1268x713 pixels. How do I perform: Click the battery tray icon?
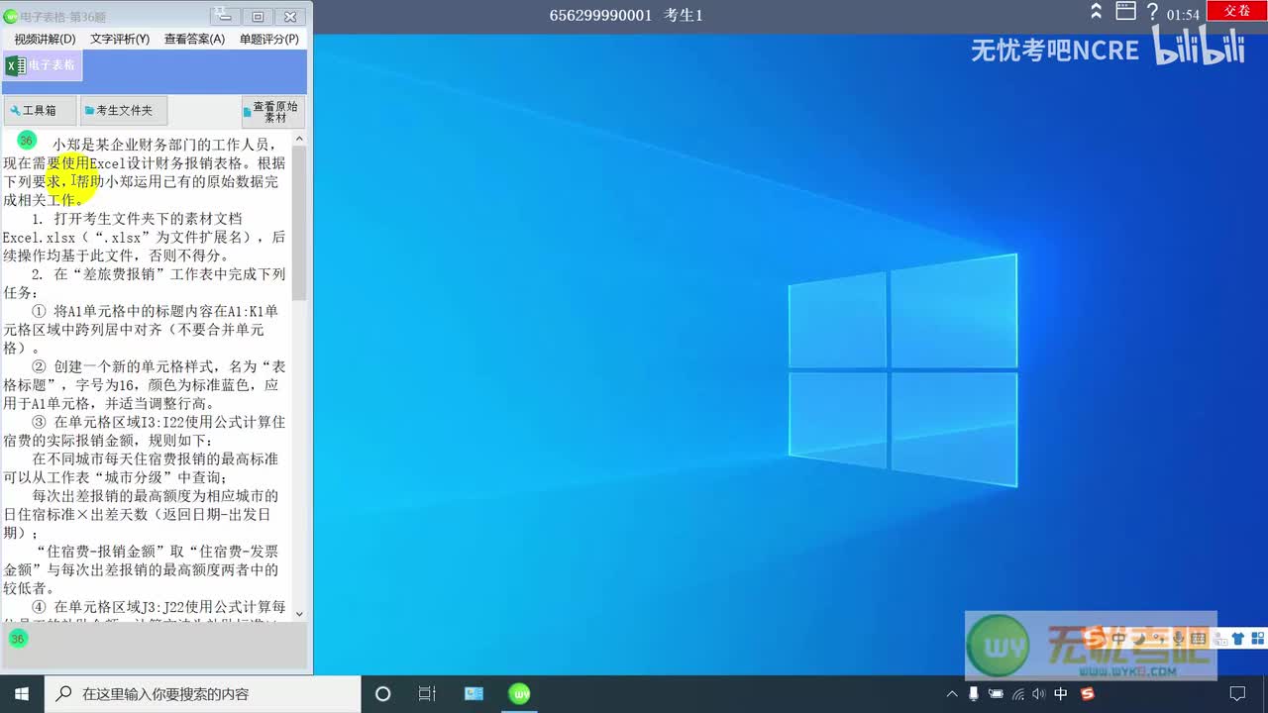click(996, 694)
